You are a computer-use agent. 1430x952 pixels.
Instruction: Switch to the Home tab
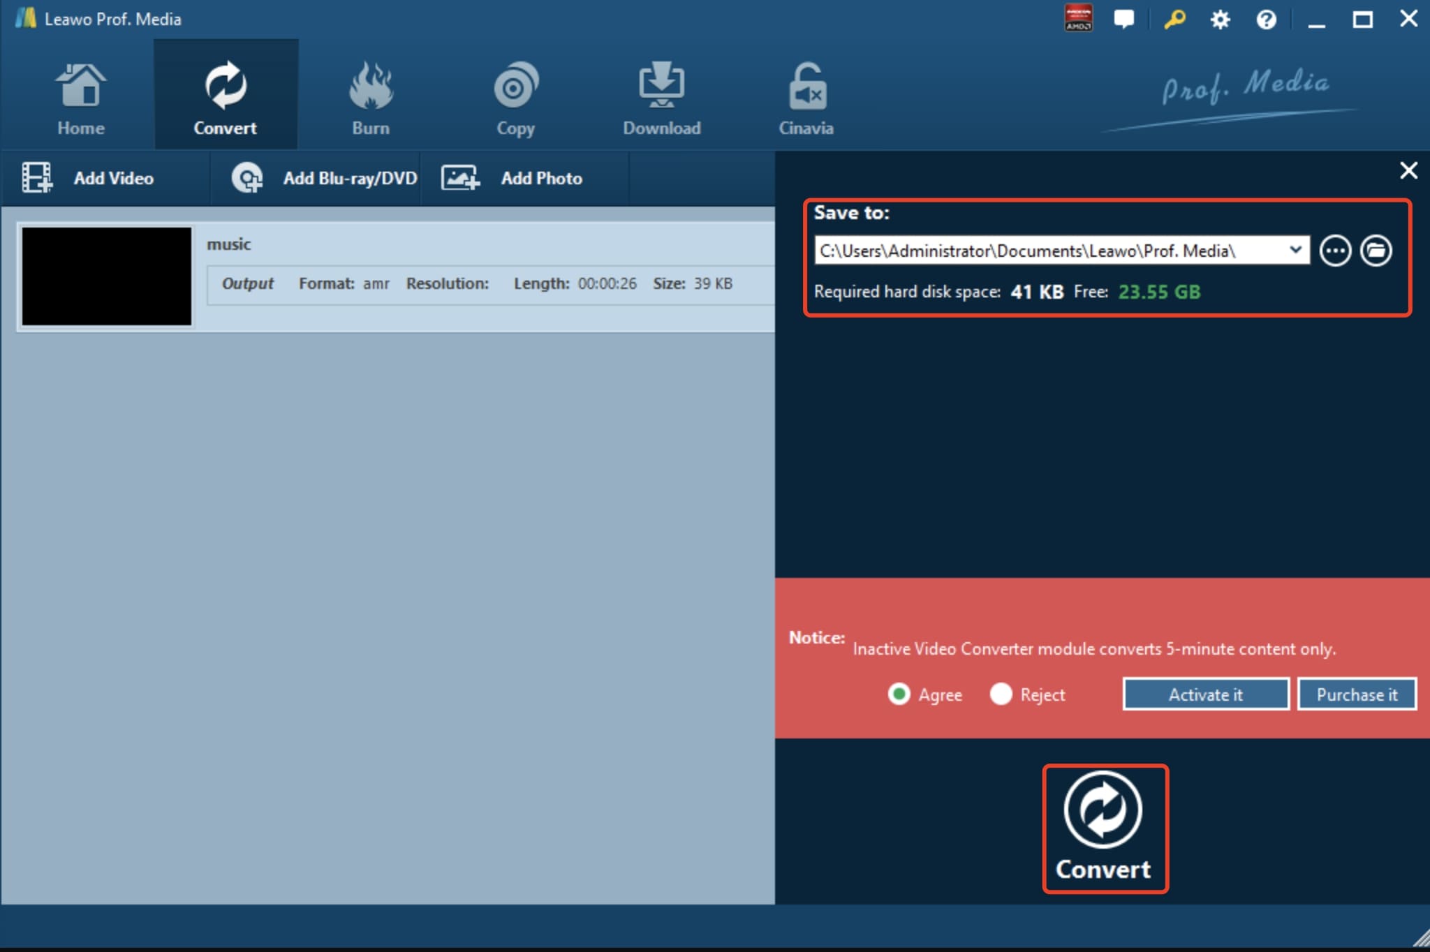coord(81,98)
